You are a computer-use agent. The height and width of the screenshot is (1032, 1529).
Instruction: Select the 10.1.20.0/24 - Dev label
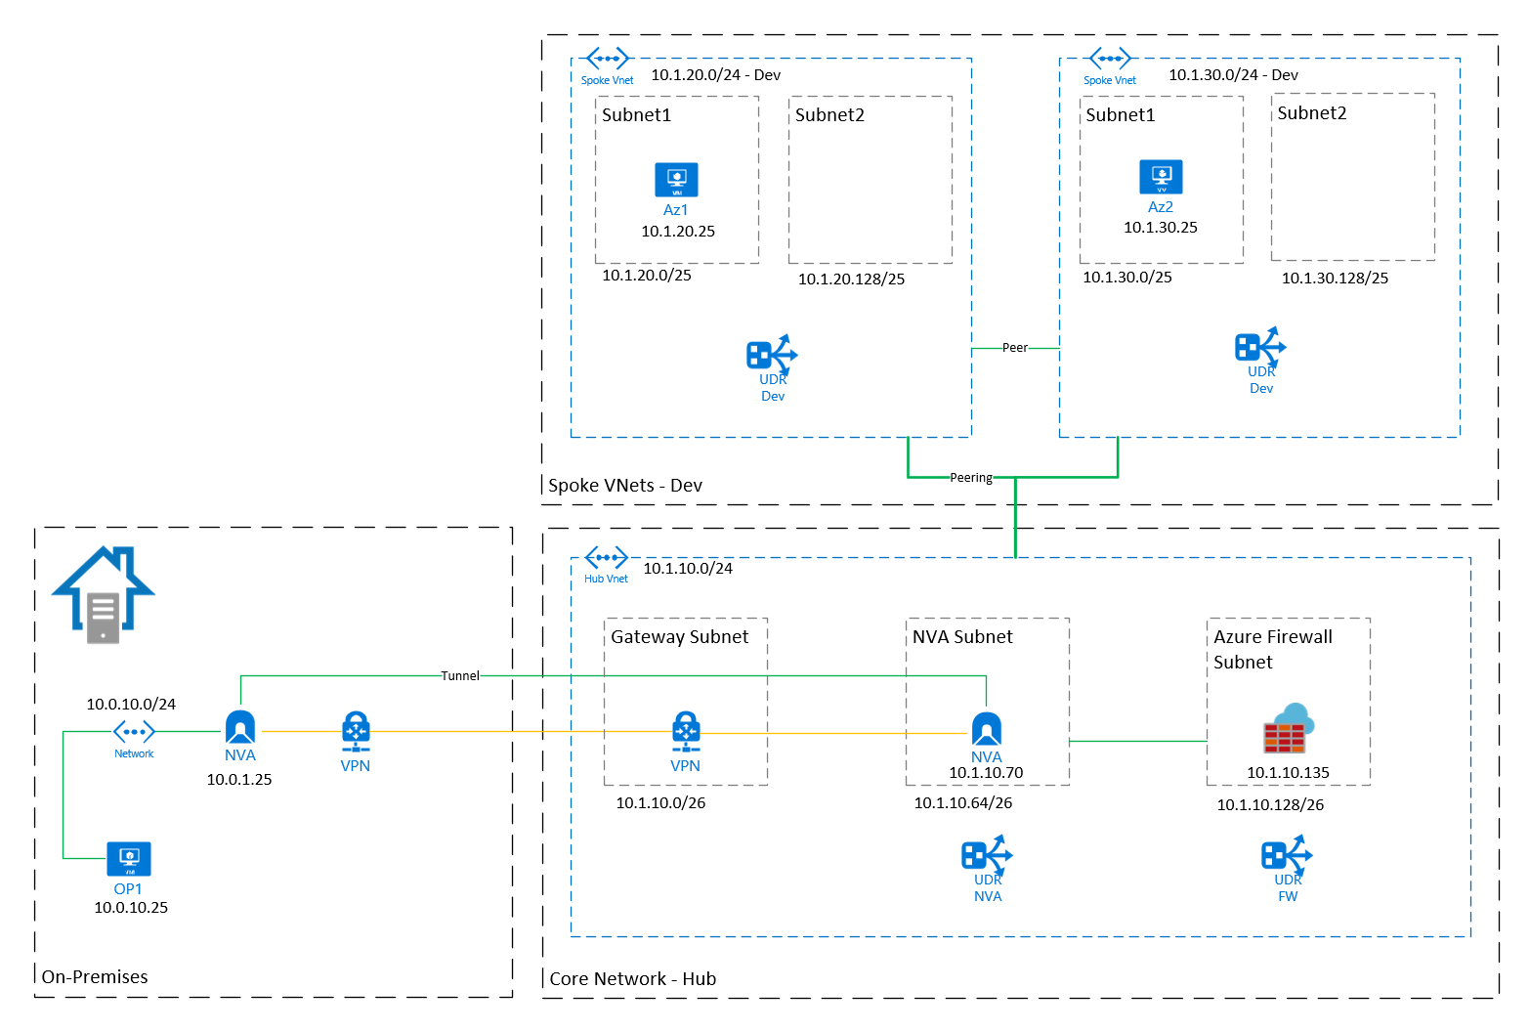716,75
